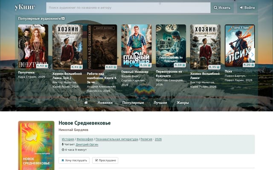Click the Главный Инженер title link
273x170 pixels.
click(x=135, y=72)
